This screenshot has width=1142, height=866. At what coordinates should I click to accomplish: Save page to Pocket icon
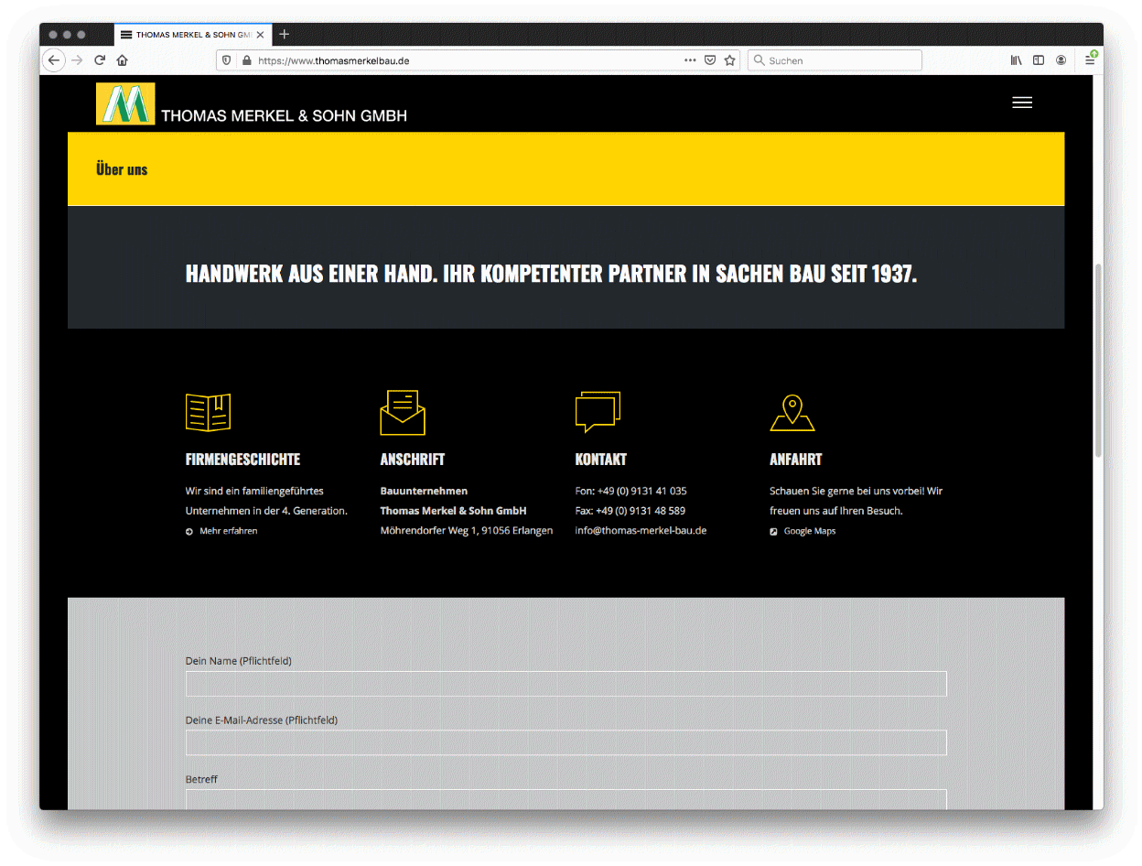(710, 60)
